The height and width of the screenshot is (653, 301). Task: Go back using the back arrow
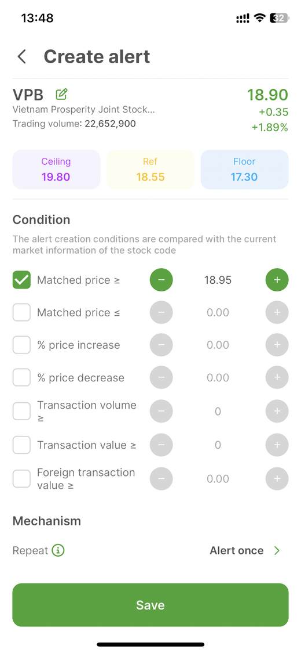point(22,57)
